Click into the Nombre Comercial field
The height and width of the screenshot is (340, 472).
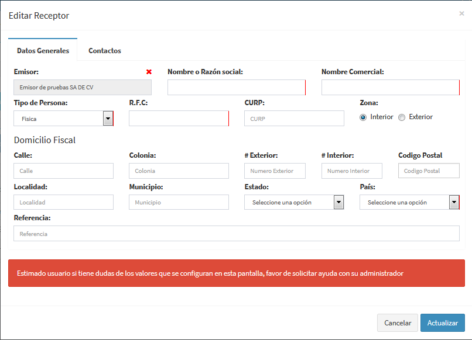[x=390, y=88]
